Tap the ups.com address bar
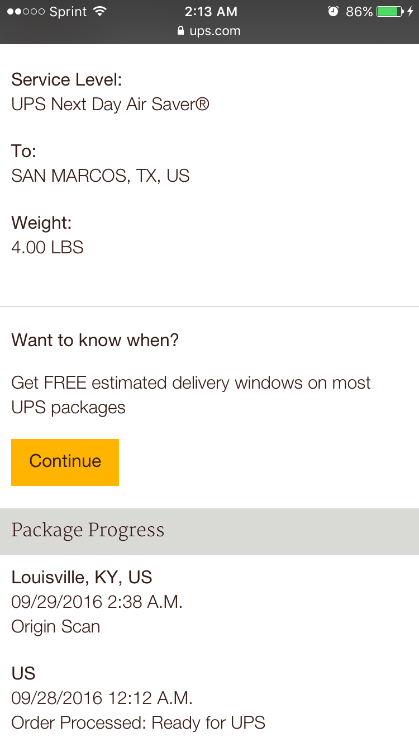The height and width of the screenshot is (746, 419). pos(209,31)
